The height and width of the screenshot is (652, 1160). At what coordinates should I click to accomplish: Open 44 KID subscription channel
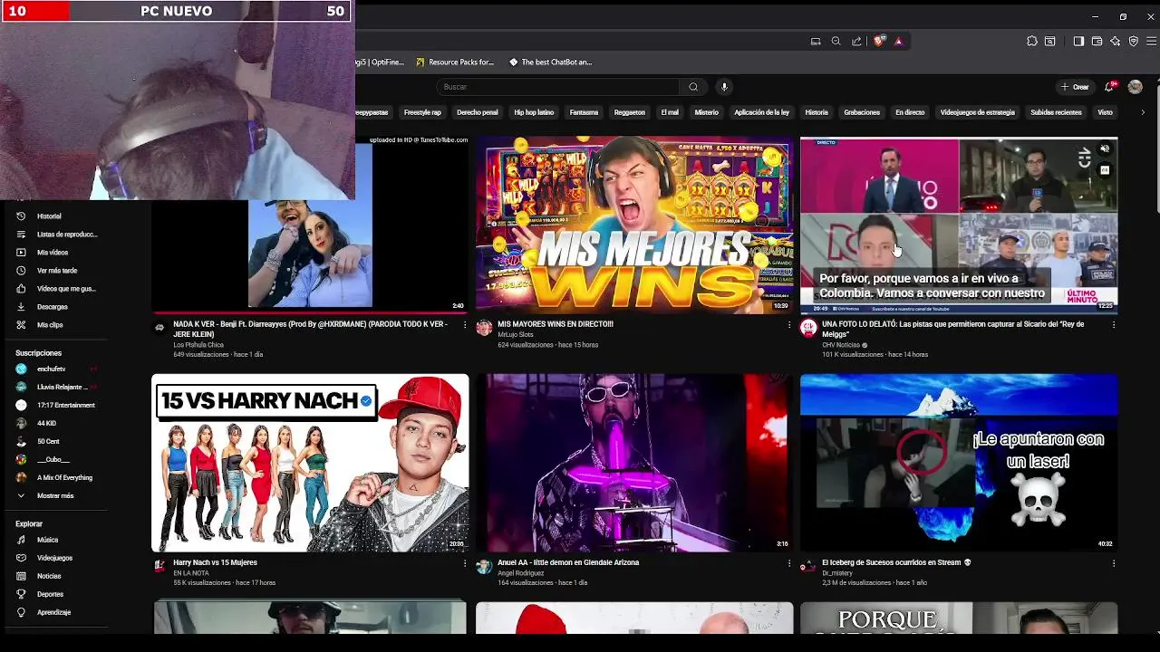46,424
